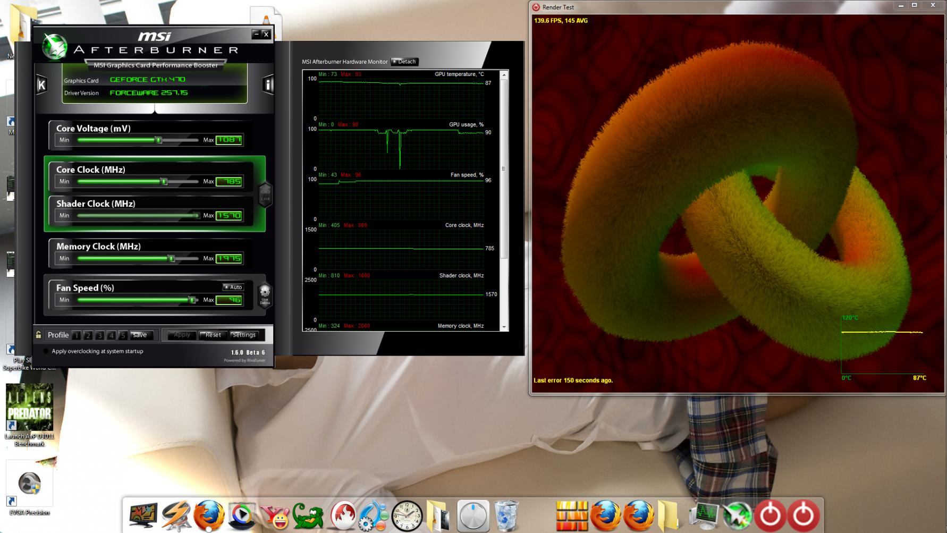The height and width of the screenshot is (533, 947).
Task: Click the Apply button in Afterburner
Action: point(182,335)
